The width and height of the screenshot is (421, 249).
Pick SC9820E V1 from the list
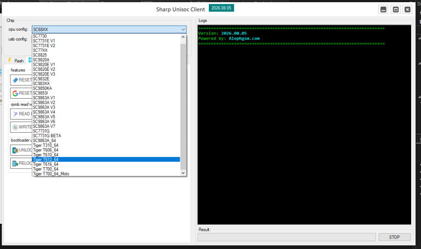coord(106,65)
